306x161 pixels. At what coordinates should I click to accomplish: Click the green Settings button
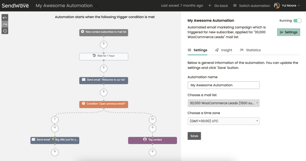tap(288, 32)
